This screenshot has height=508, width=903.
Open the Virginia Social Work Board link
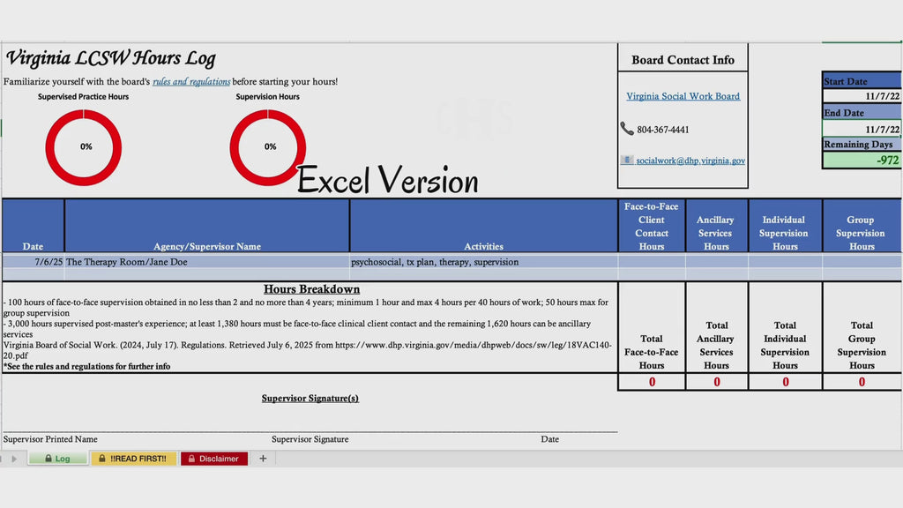683,96
